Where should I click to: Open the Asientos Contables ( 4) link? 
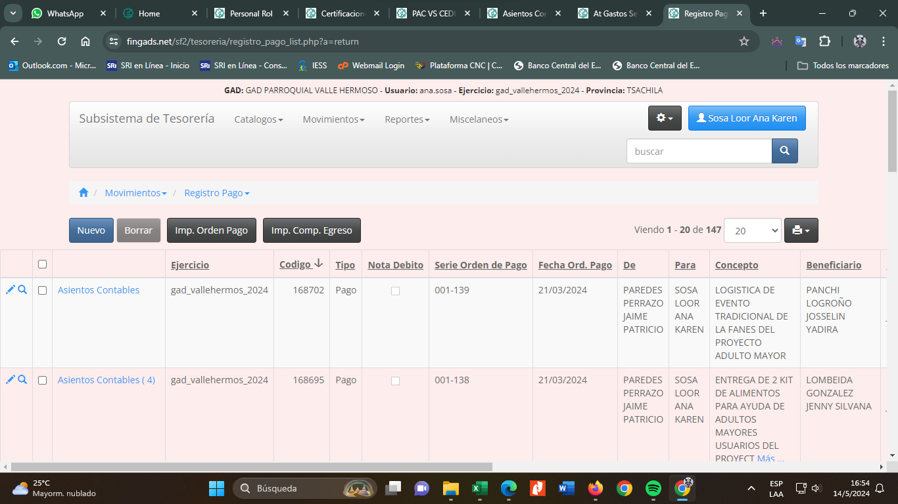pos(106,380)
